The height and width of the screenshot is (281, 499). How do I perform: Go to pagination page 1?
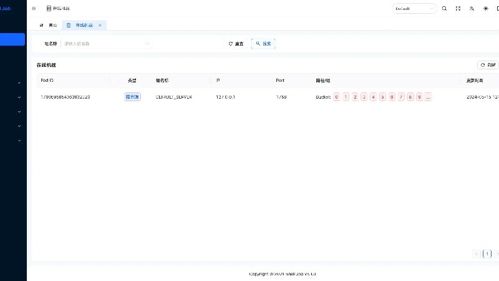[487, 254]
